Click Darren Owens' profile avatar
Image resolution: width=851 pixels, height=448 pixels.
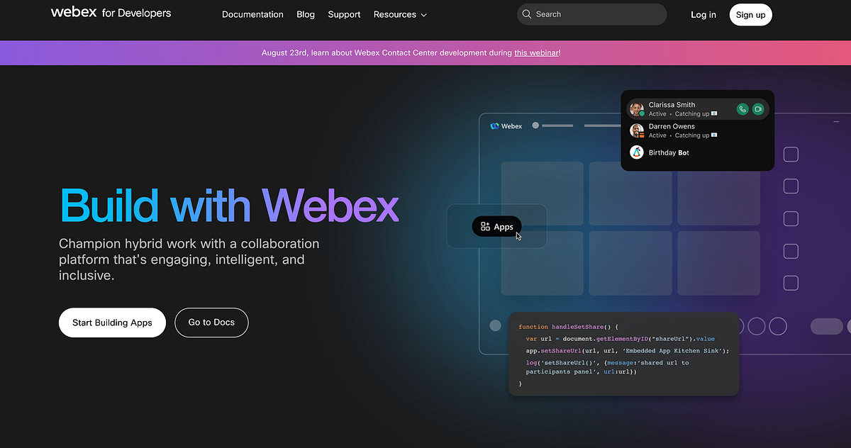[x=636, y=130]
